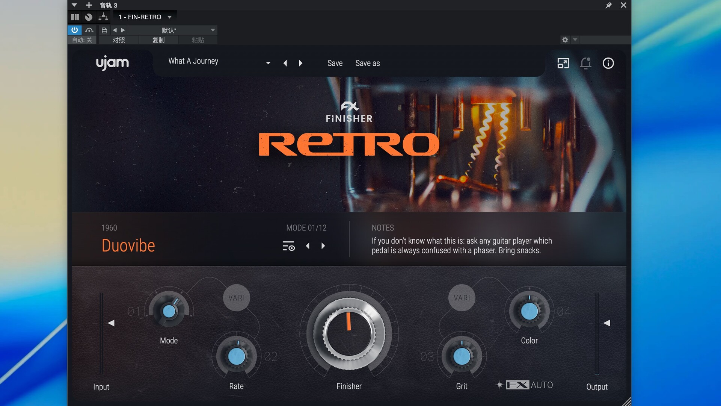Image resolution: width=721 pixels, height=406 pixels.
Task: Click Save as button
Action: click(368, 63)
